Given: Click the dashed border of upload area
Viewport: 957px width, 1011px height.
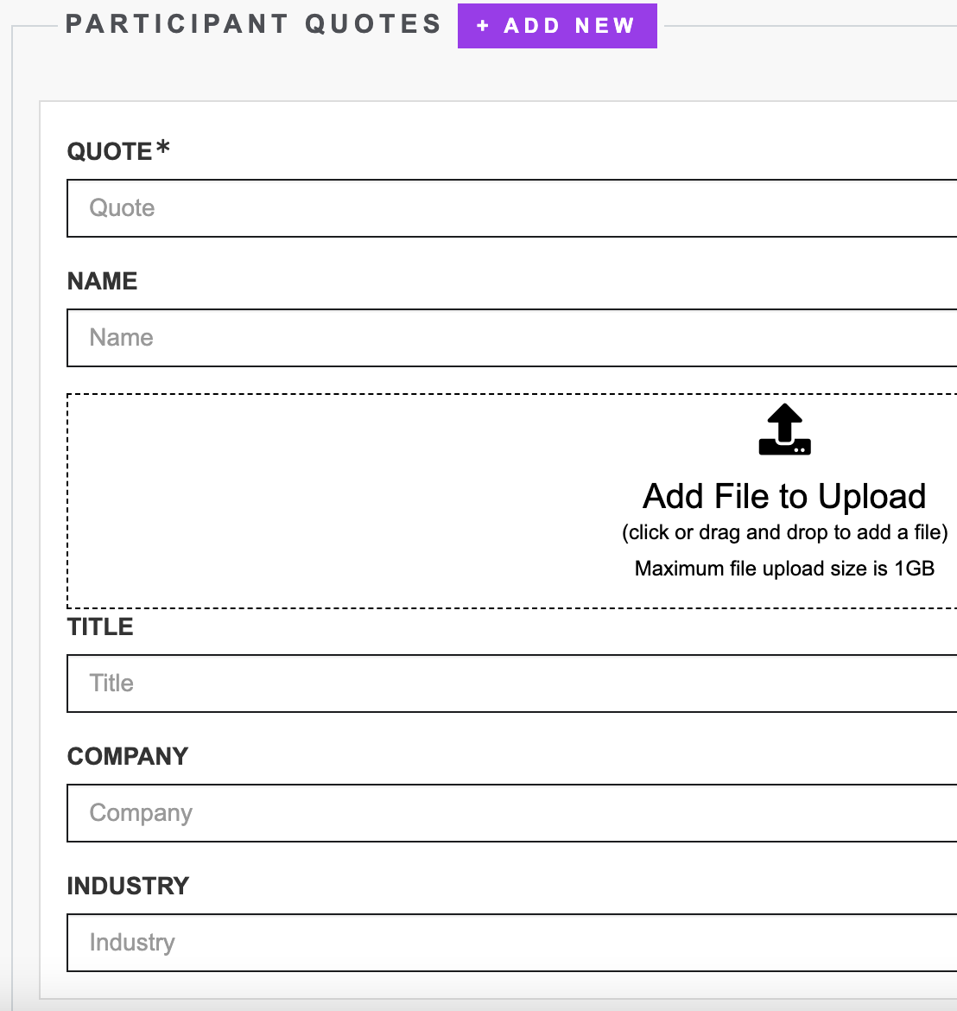Looking at the screenshot, I should click(x=345, y=395).
